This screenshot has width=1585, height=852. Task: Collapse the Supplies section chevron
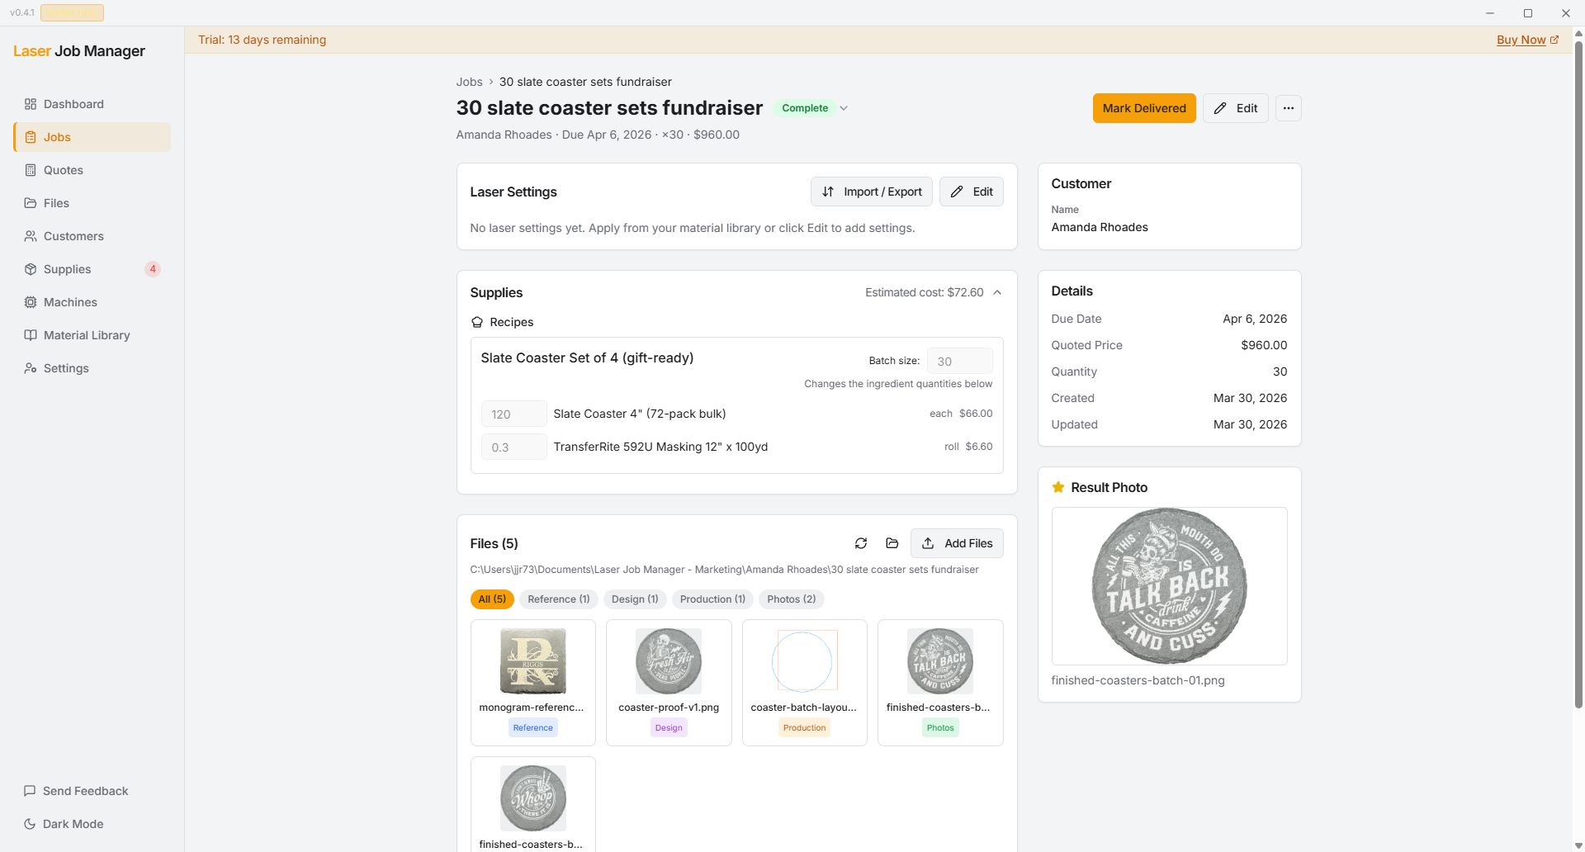pyautogui.click(x=997, y=292)
